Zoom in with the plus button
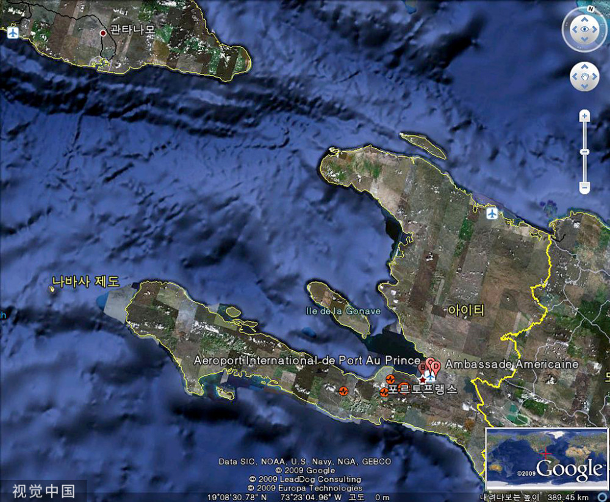Image resolution: width=610 pixels, height=502 pixels. coord(584,116)
